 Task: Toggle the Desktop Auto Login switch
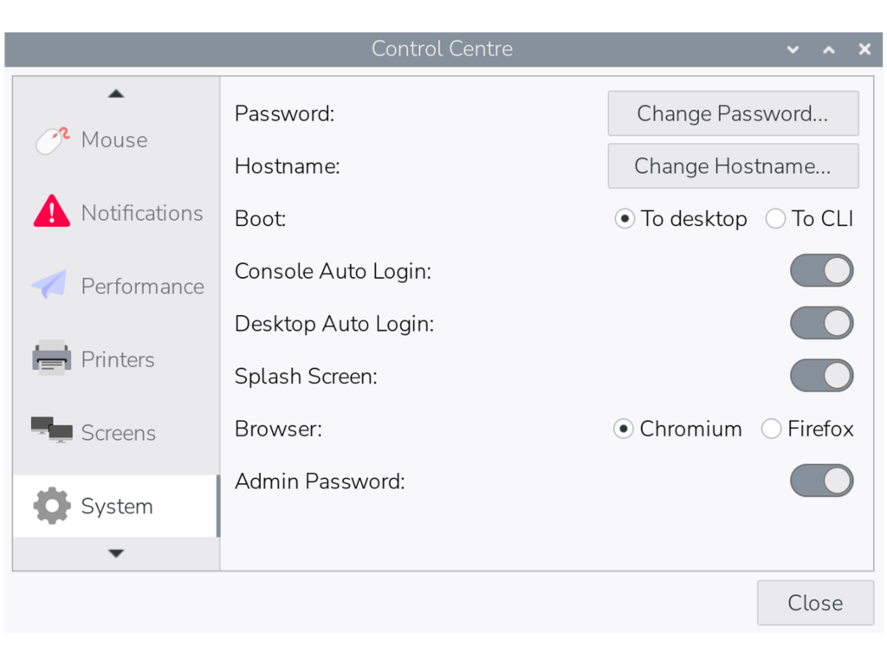(821, 324)
